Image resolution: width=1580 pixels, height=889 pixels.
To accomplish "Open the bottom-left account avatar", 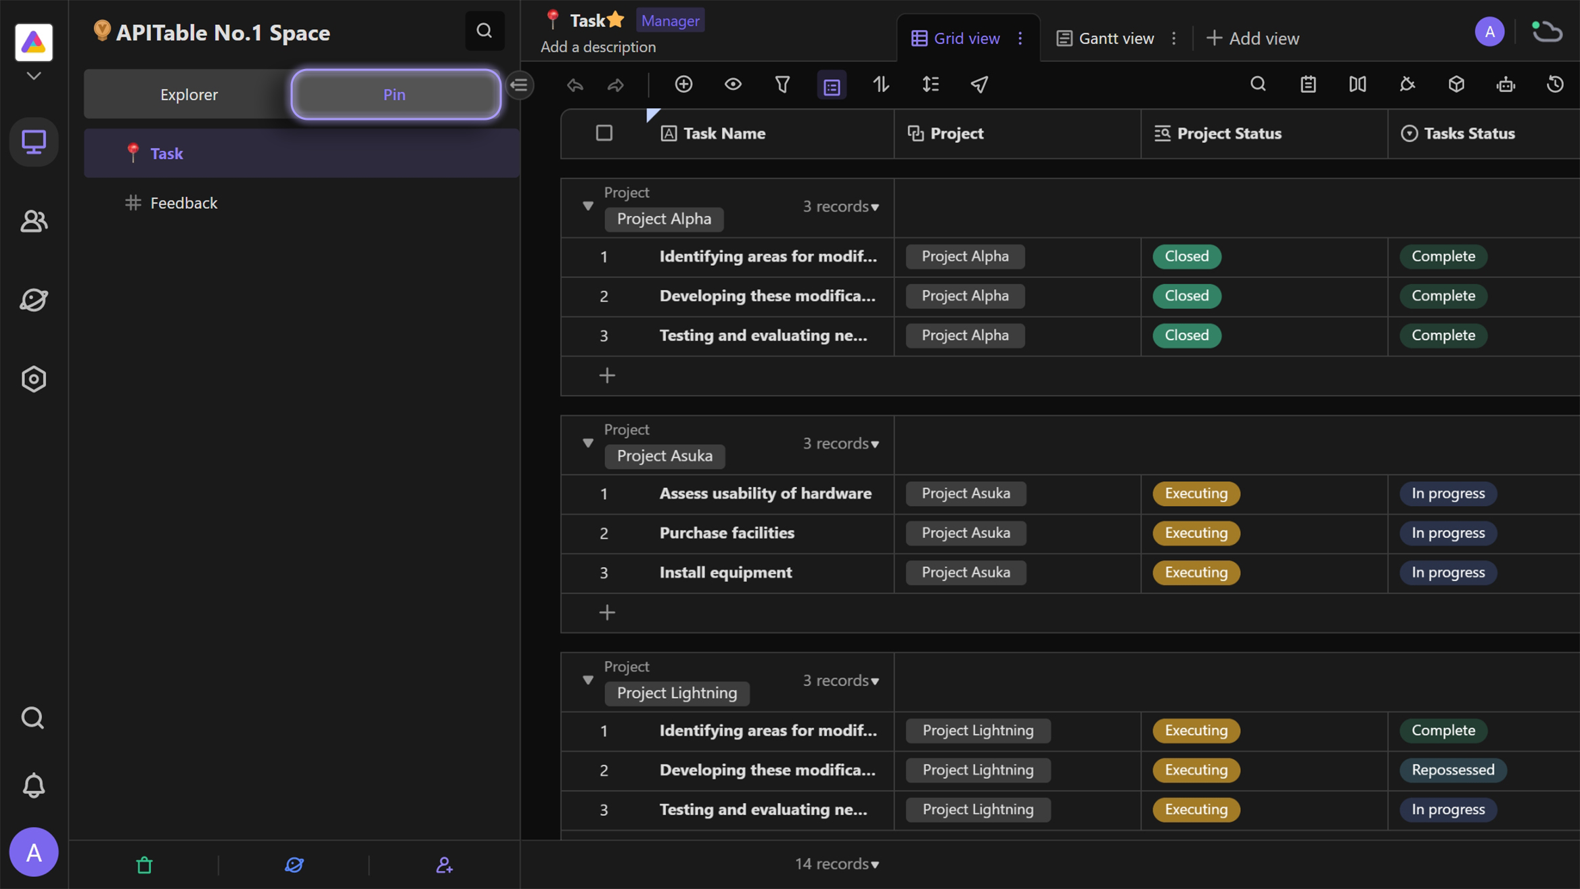I will click(34, 852).
